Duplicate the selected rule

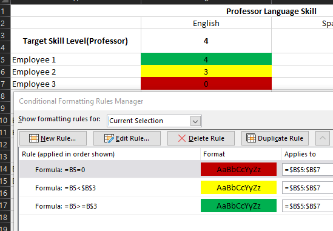275,138
